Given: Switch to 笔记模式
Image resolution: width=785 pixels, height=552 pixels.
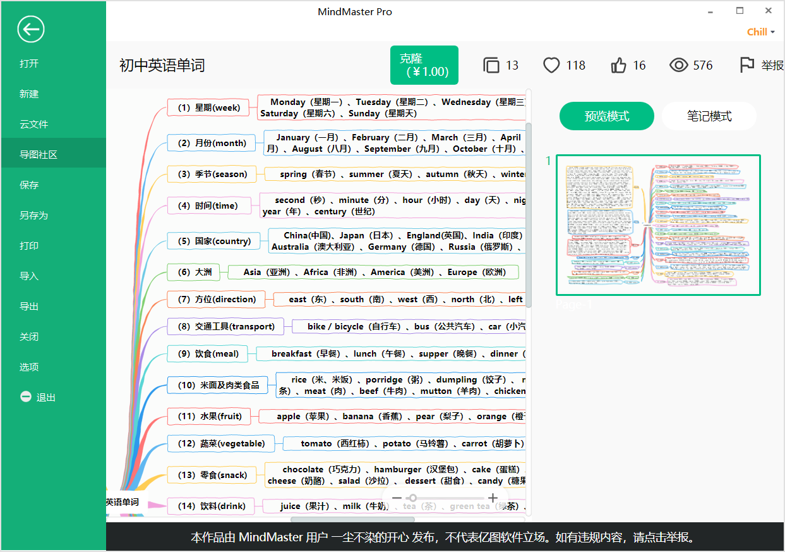Looking at the screenshot, I should 709,116.
